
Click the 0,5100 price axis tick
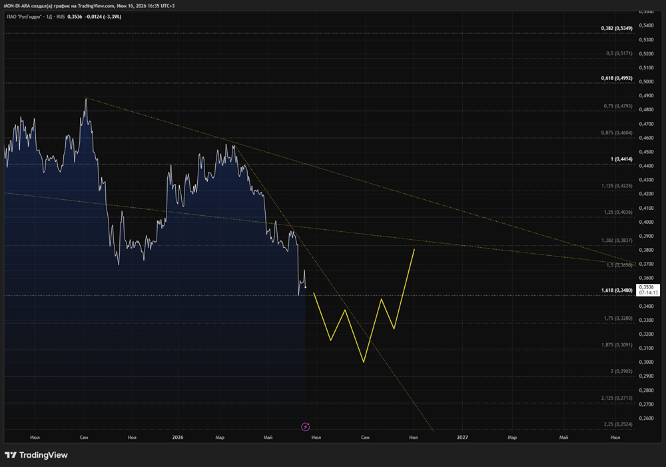[x=646, y=67]
